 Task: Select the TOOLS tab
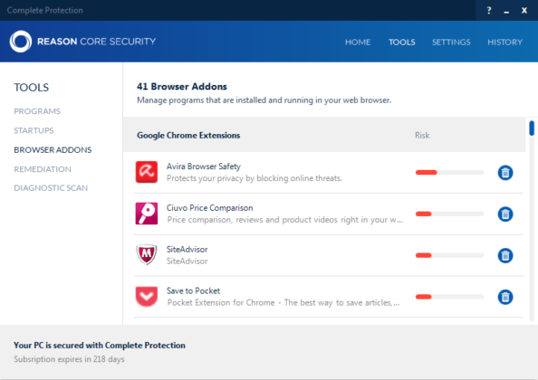(401, 43)
